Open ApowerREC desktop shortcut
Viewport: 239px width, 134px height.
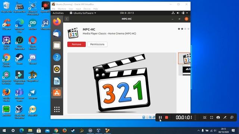pyautogui.click(x=46, y=7)
